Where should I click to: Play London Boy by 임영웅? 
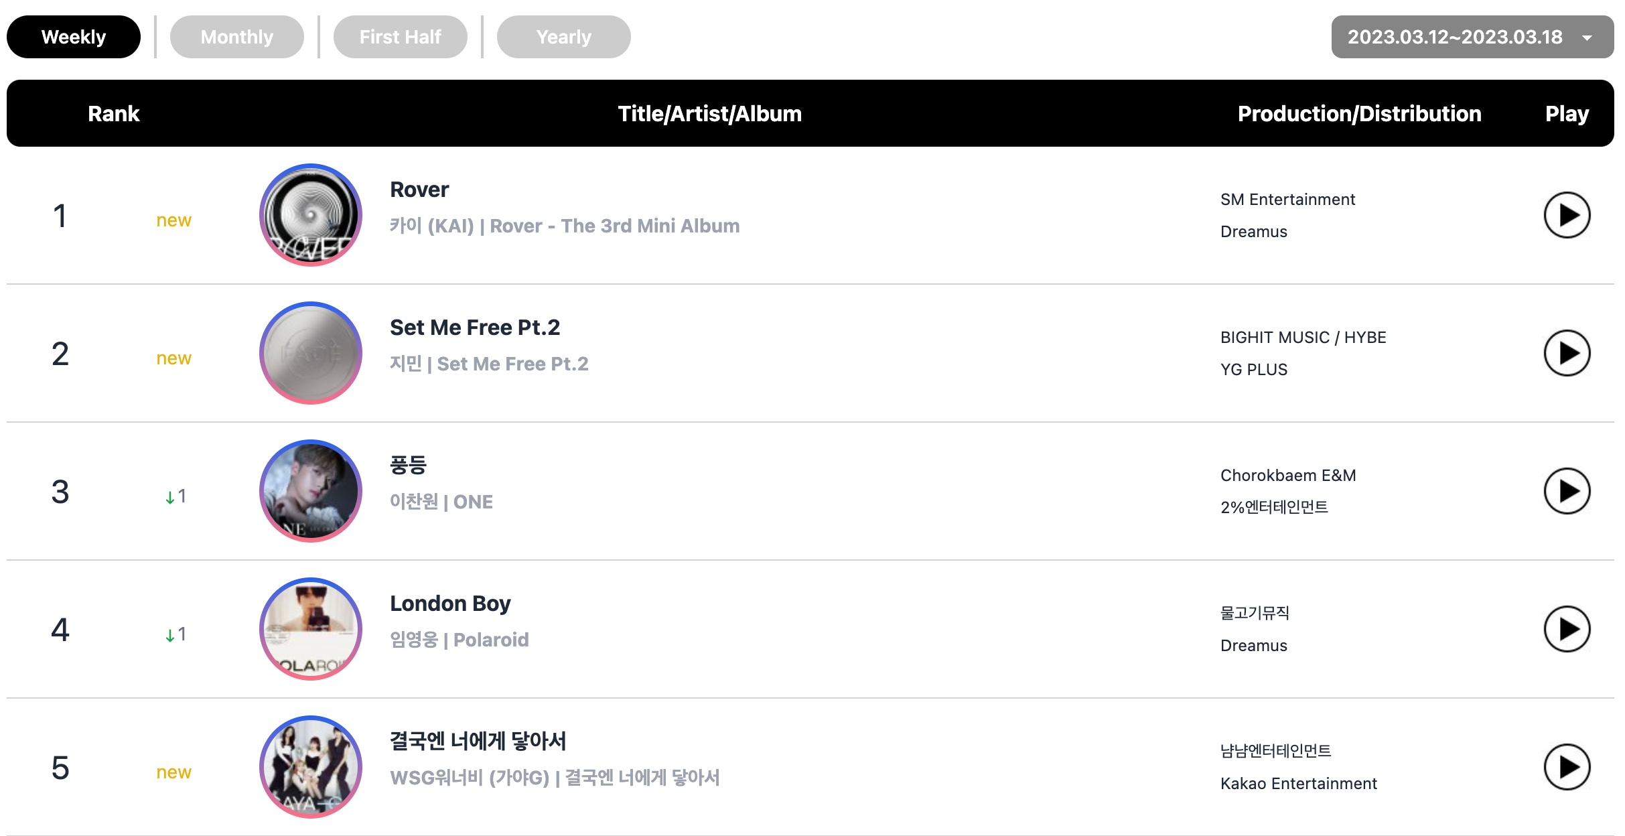click(x=1567, y=629)
